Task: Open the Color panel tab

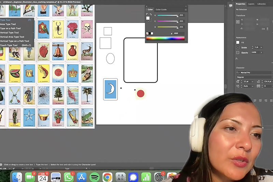Action: point(150,10)
